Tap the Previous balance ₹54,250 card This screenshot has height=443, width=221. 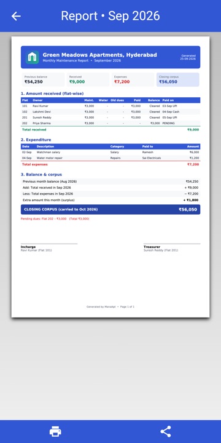pos(44,79)
